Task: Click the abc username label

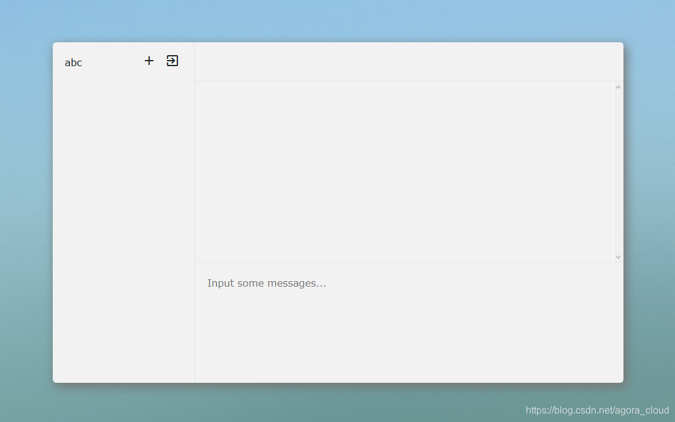Action: point(73,62)
